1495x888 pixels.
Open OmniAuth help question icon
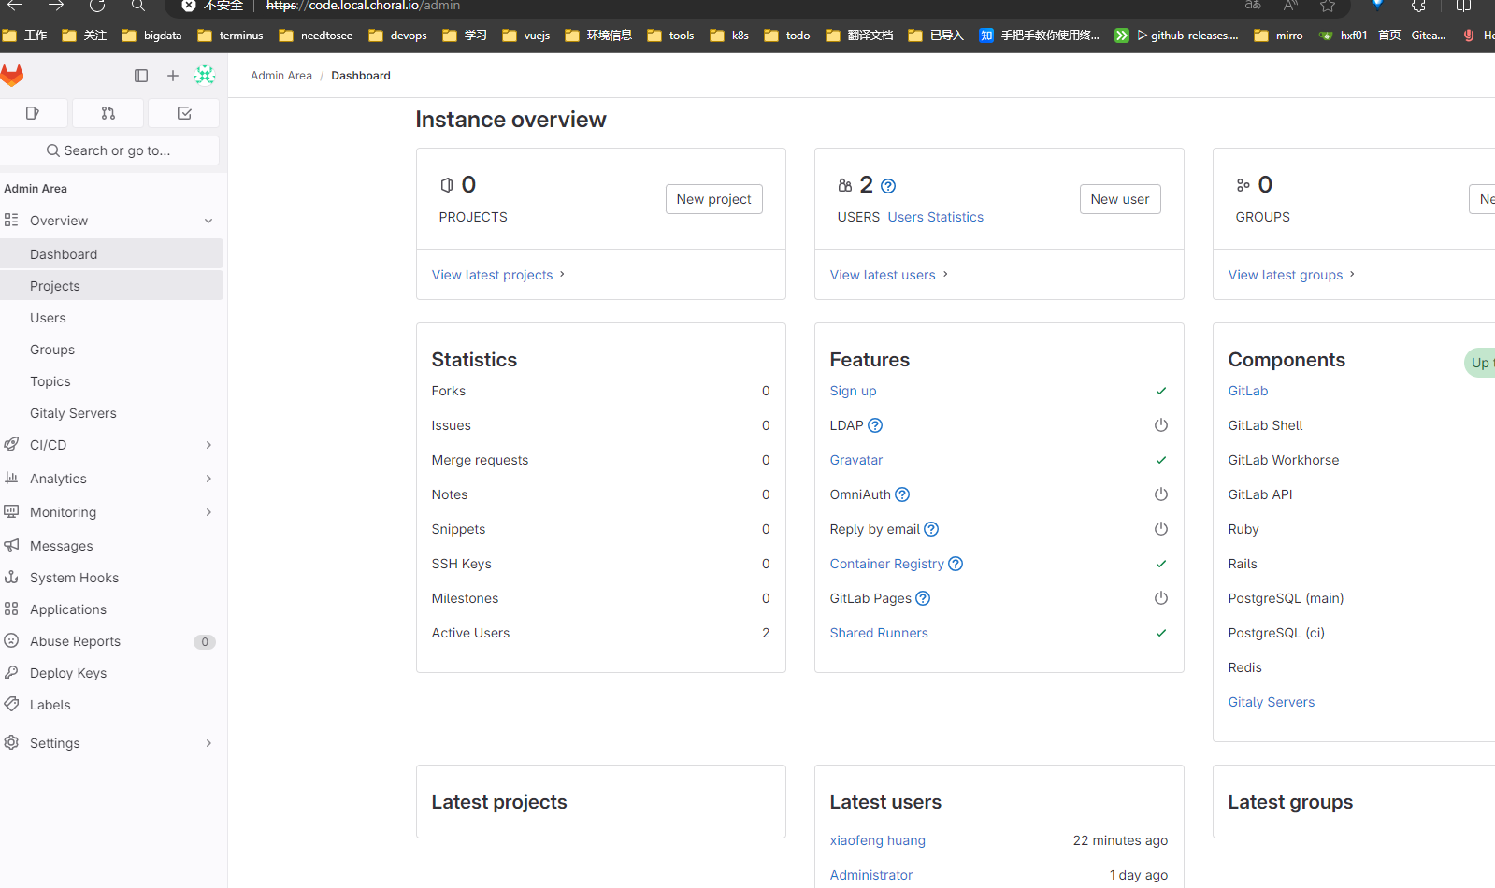pyautogui.click(x=902, y=494)
